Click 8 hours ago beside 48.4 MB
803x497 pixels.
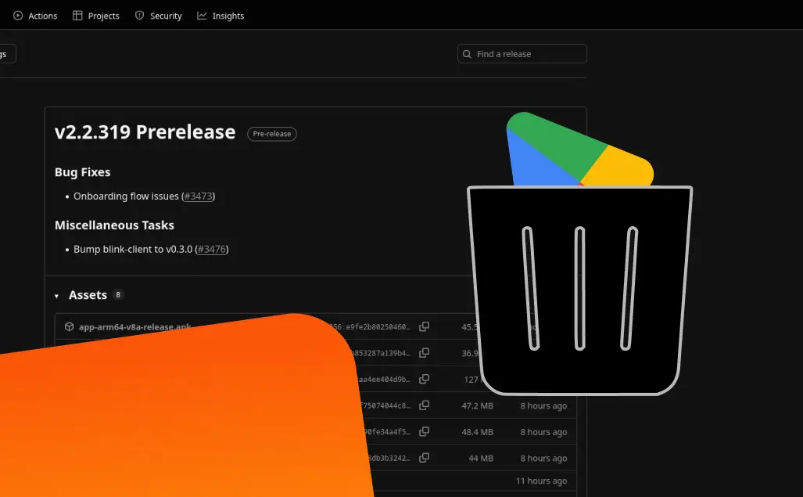click(544, 432)
